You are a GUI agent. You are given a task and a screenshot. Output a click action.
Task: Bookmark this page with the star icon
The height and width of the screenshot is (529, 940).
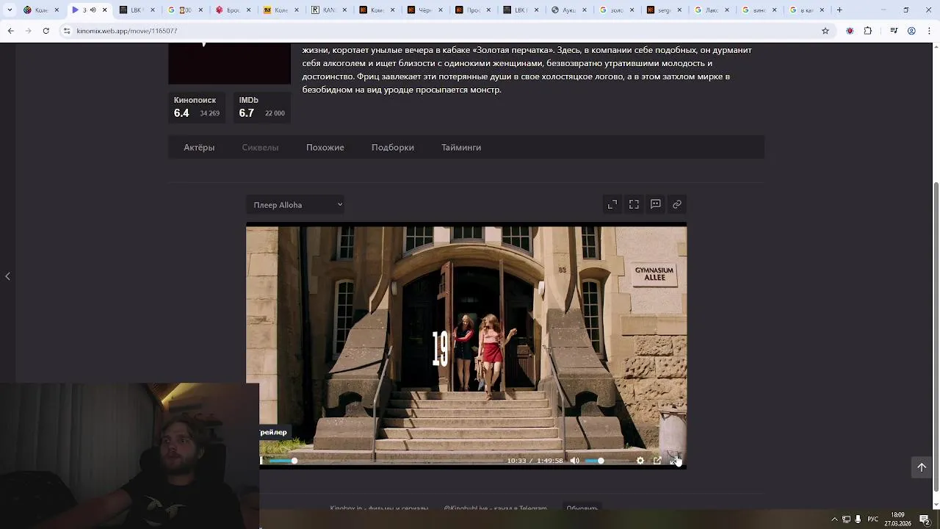point(825,31)
